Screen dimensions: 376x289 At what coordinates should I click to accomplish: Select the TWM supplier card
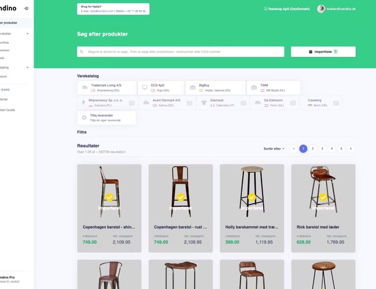pyautogui.click(x=273, y=88)
